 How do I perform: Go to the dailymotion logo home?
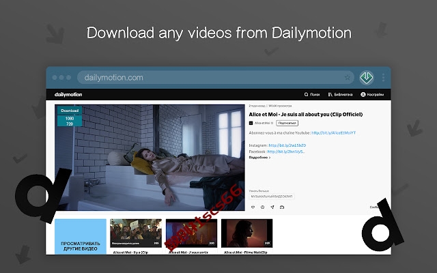68,94
